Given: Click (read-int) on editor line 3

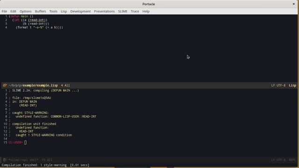Looking at the screenshot, I should (x=37, y=24).
